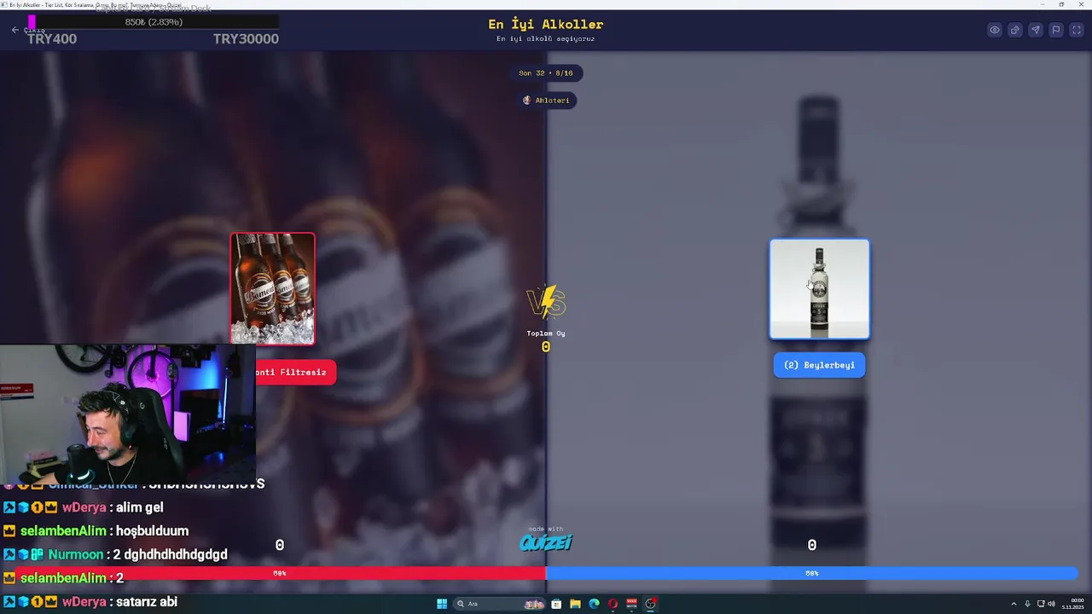Click the microphone tray icon

click(x=1027, y=604)
